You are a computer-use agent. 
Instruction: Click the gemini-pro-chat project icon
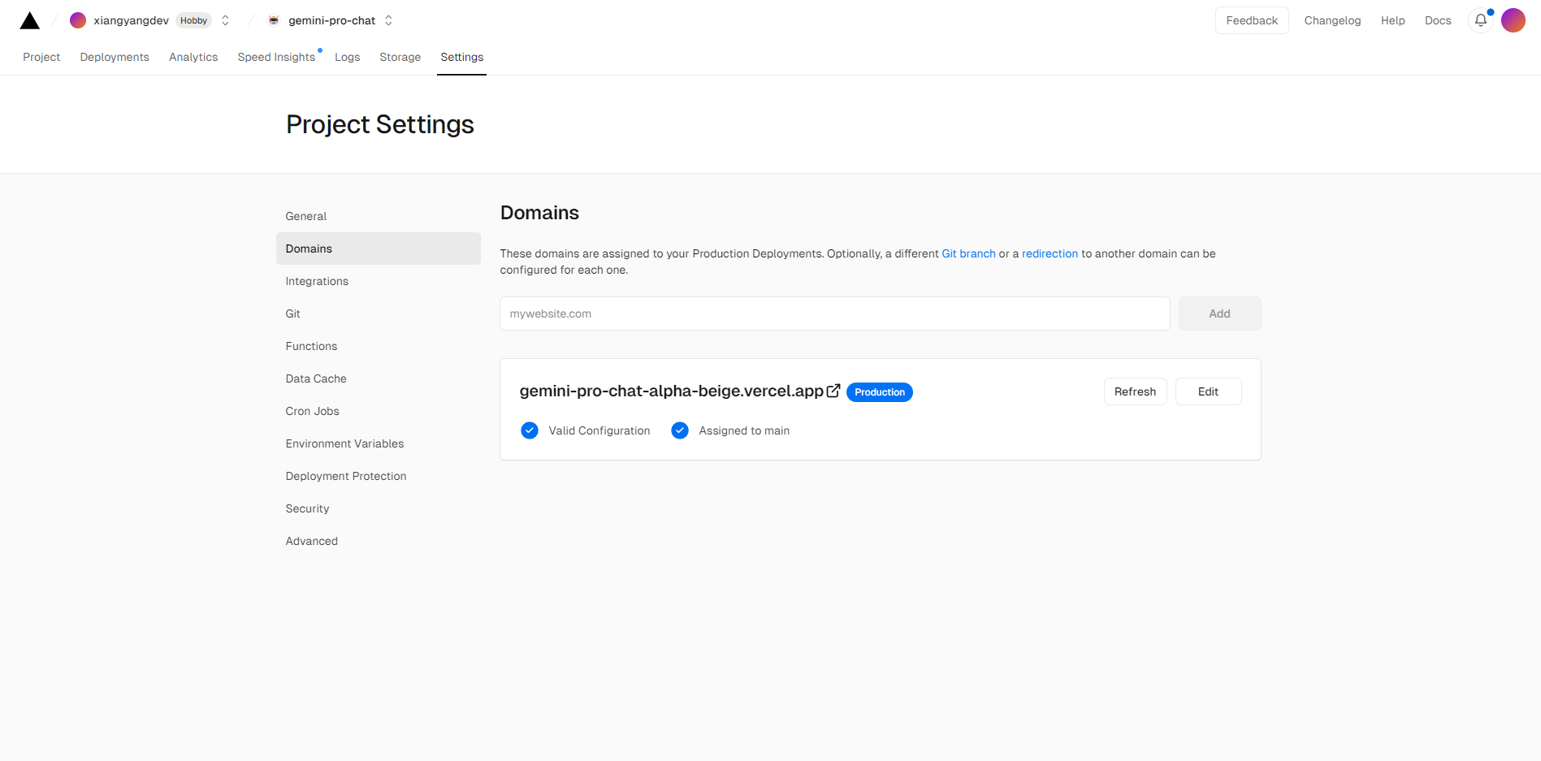pyautogui.click(x=274, y=20)
